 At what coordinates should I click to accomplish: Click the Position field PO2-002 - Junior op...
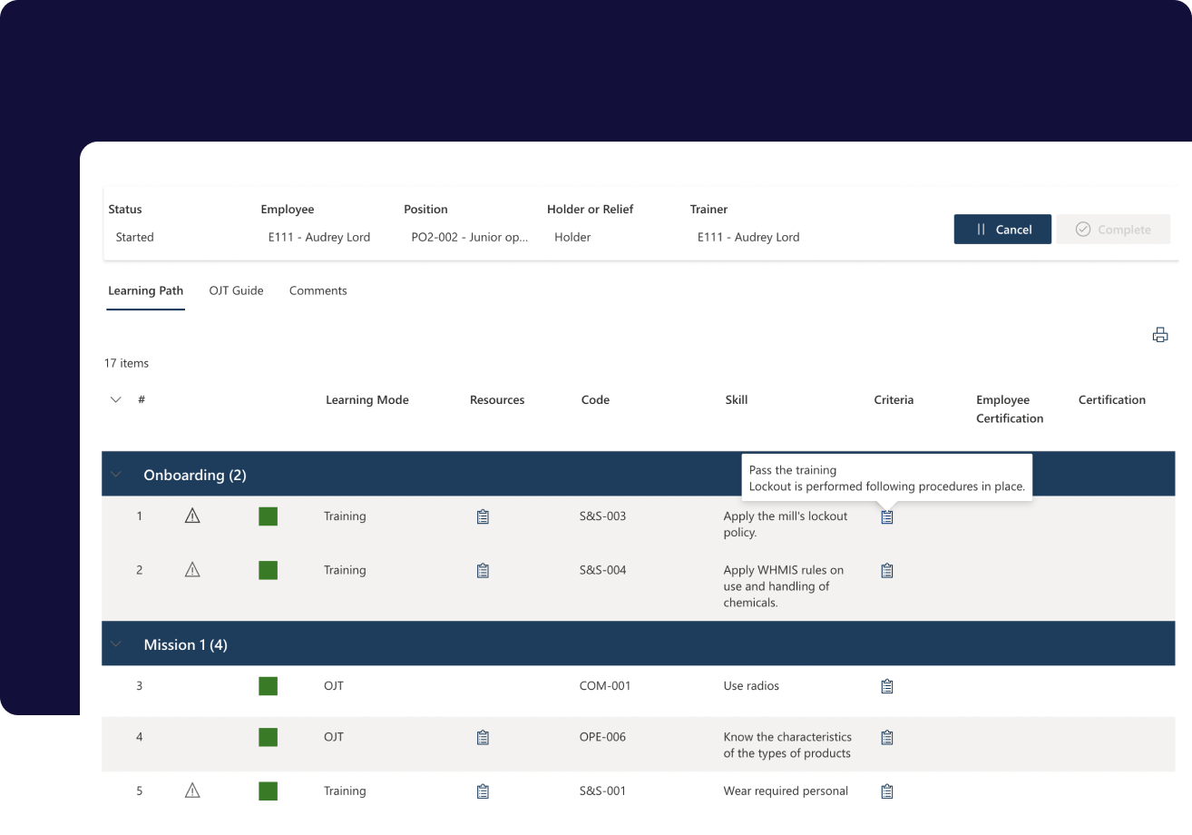469,237
